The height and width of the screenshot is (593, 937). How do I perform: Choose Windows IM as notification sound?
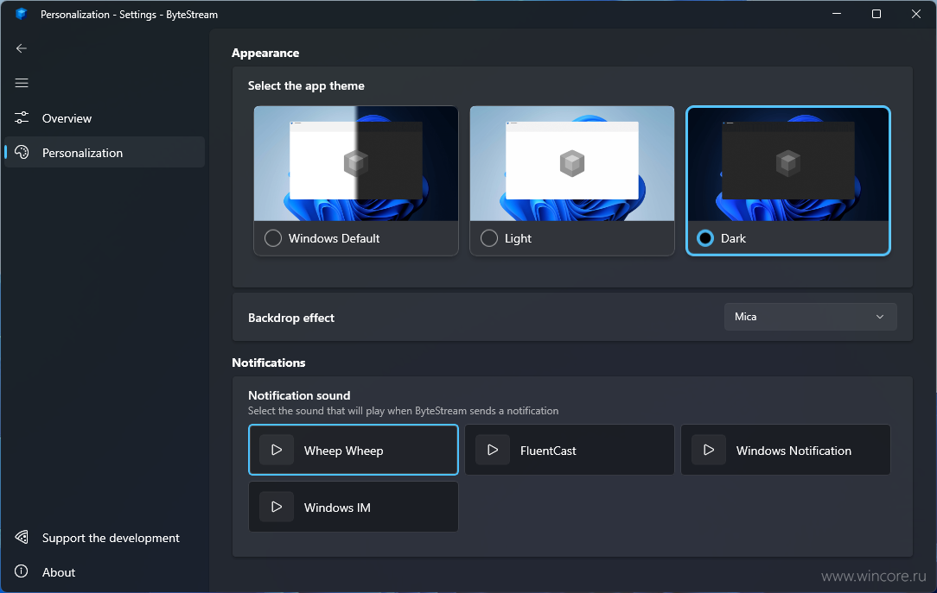tap(354, 507)
